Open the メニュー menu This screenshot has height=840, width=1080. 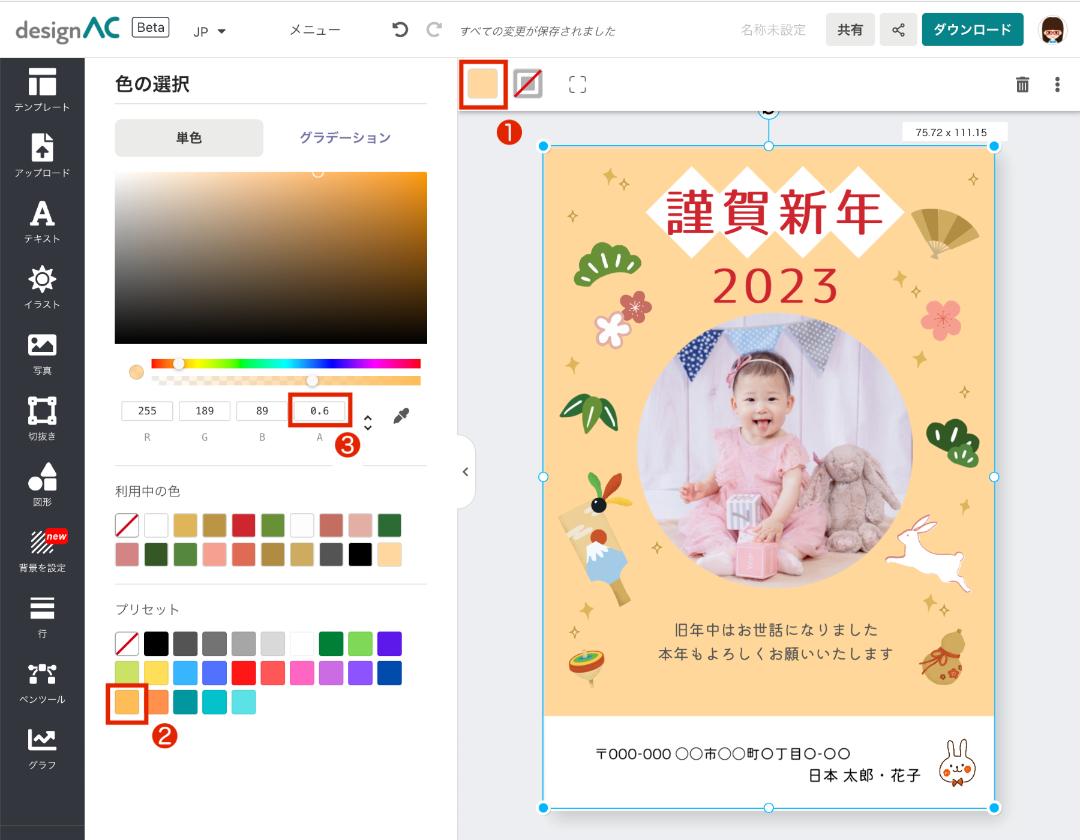coord(314,29)
